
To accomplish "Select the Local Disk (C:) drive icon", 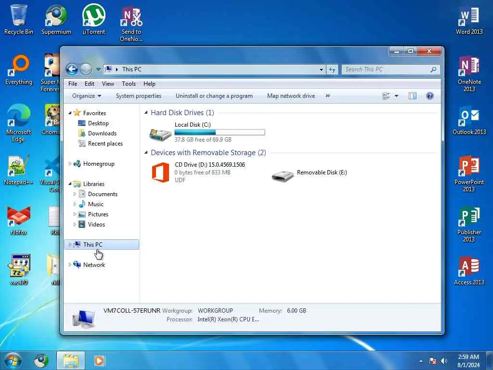I will 160,134.
